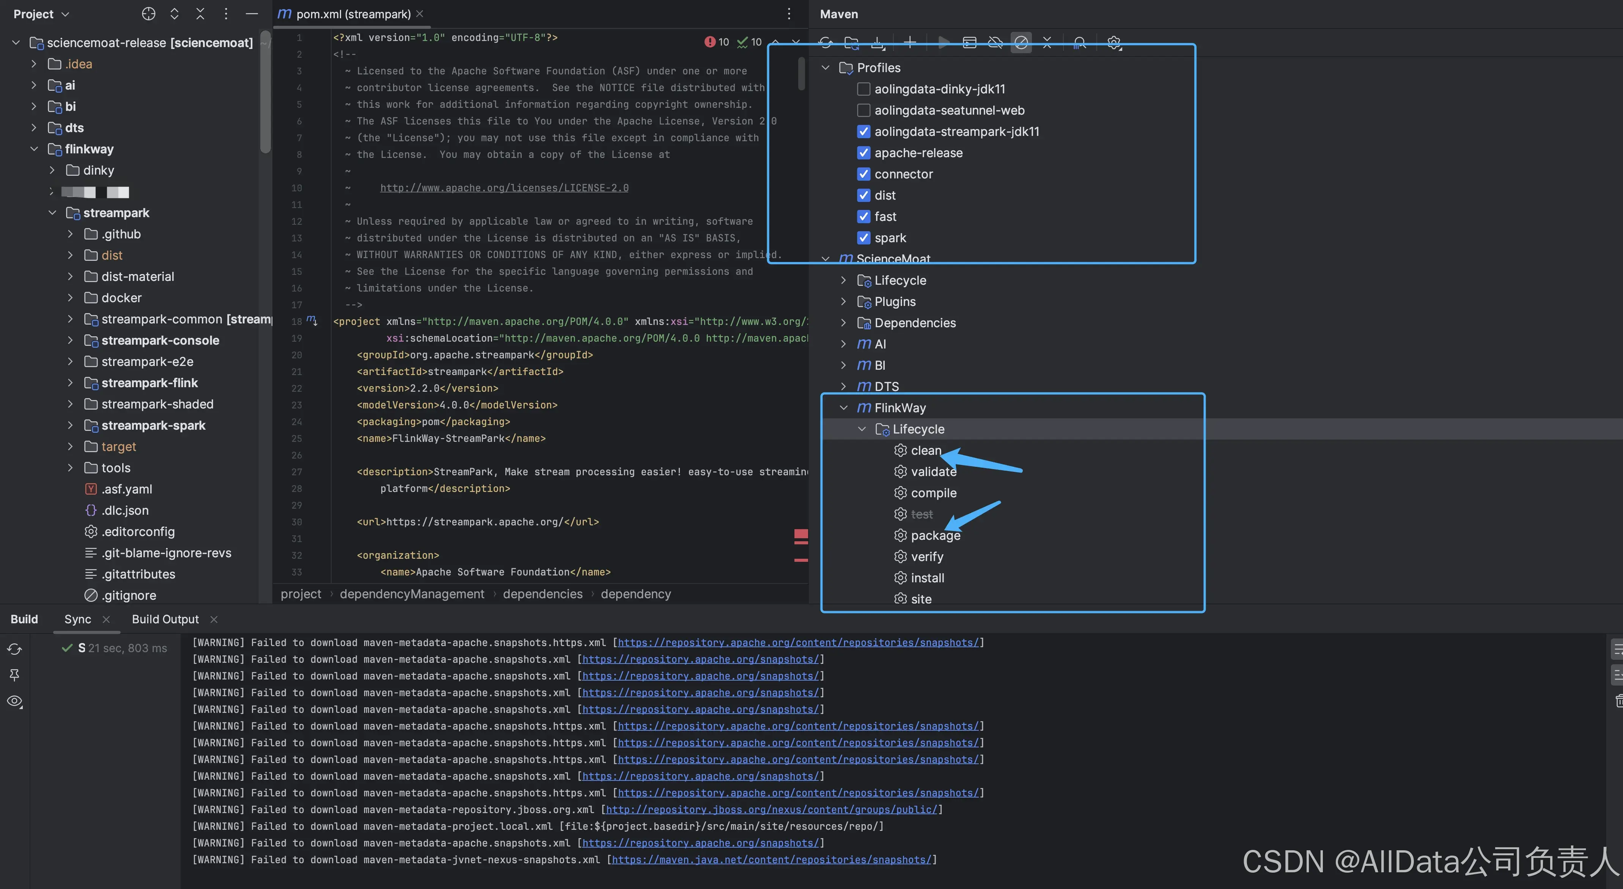1623x889 pixels.
Task: Collapse flinkway folder in Project tree
Action: point(34,149)
